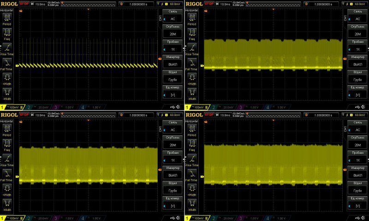Toggle В/дел Грубо setting in top-right panel
The image size is (369, 221).
[x=357, y=76]
